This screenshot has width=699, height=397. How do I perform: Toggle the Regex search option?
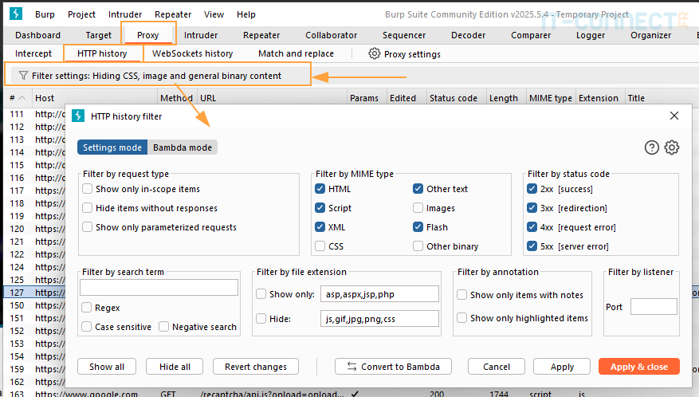tap(86, 308)
